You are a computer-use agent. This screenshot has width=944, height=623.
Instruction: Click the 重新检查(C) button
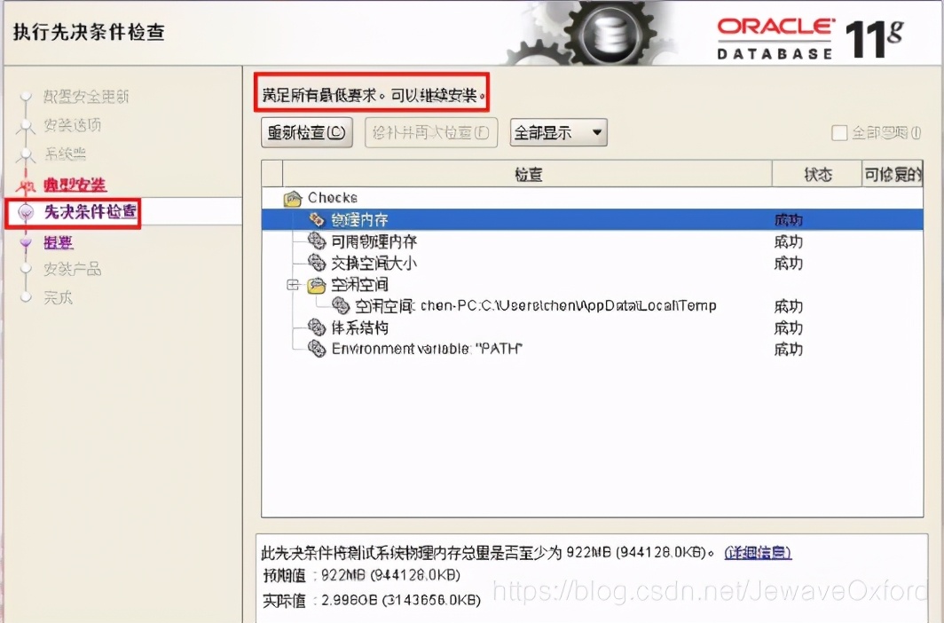(x=306, y=132)
